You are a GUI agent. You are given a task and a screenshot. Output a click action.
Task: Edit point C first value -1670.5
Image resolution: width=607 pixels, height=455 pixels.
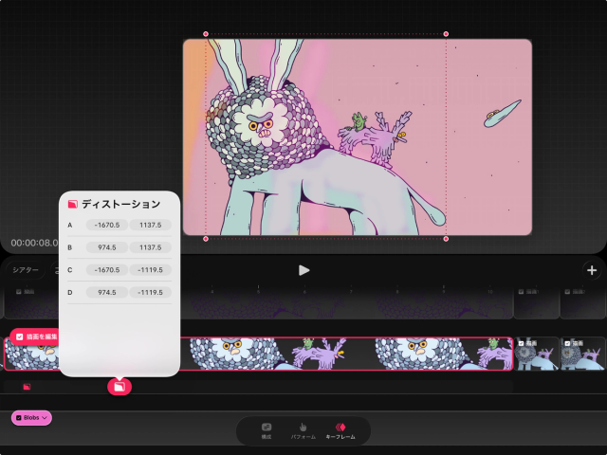[x=107, y=270]
